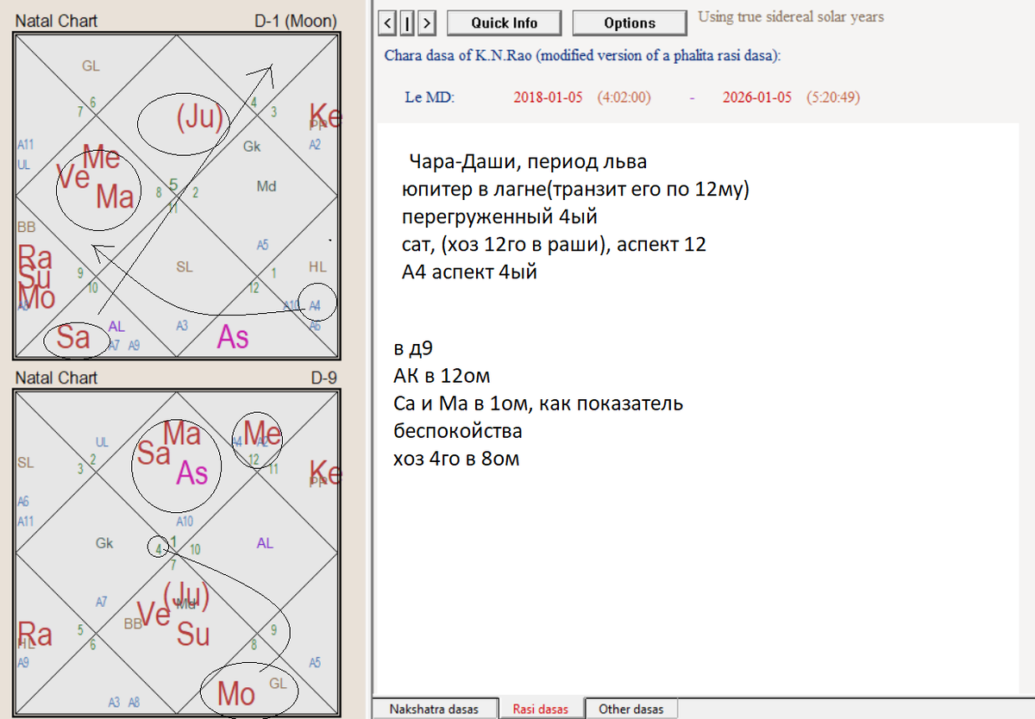
Task: Click the 'Natal Chart' title above D-9
Action: (57, 378)
